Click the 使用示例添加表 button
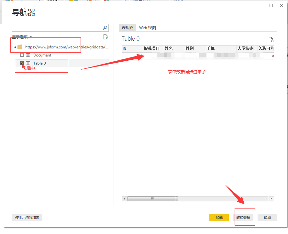This screenshot has width=288, height=234. pos(27,218)
